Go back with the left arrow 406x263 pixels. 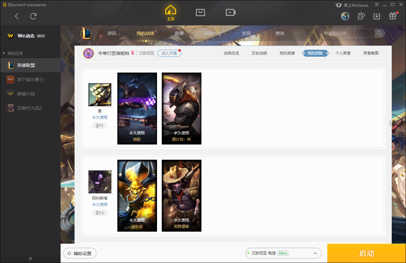[17, 16]
